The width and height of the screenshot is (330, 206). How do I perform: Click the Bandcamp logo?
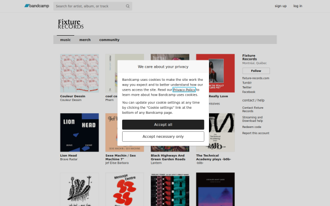37,6
